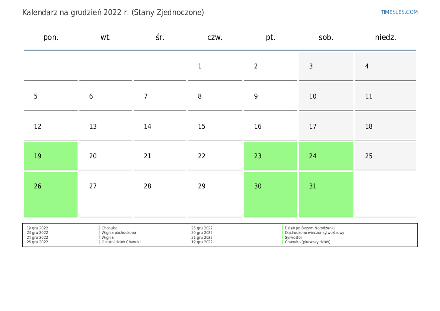This screenshot has width=440, height=311.
Task: Select day 25 in the Sunday column
Action: point(385,156)
